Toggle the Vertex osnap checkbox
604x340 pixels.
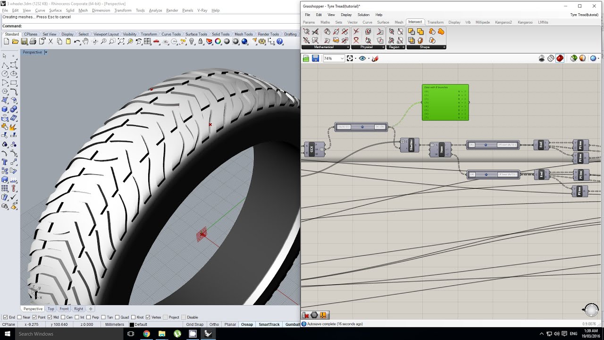148,317
